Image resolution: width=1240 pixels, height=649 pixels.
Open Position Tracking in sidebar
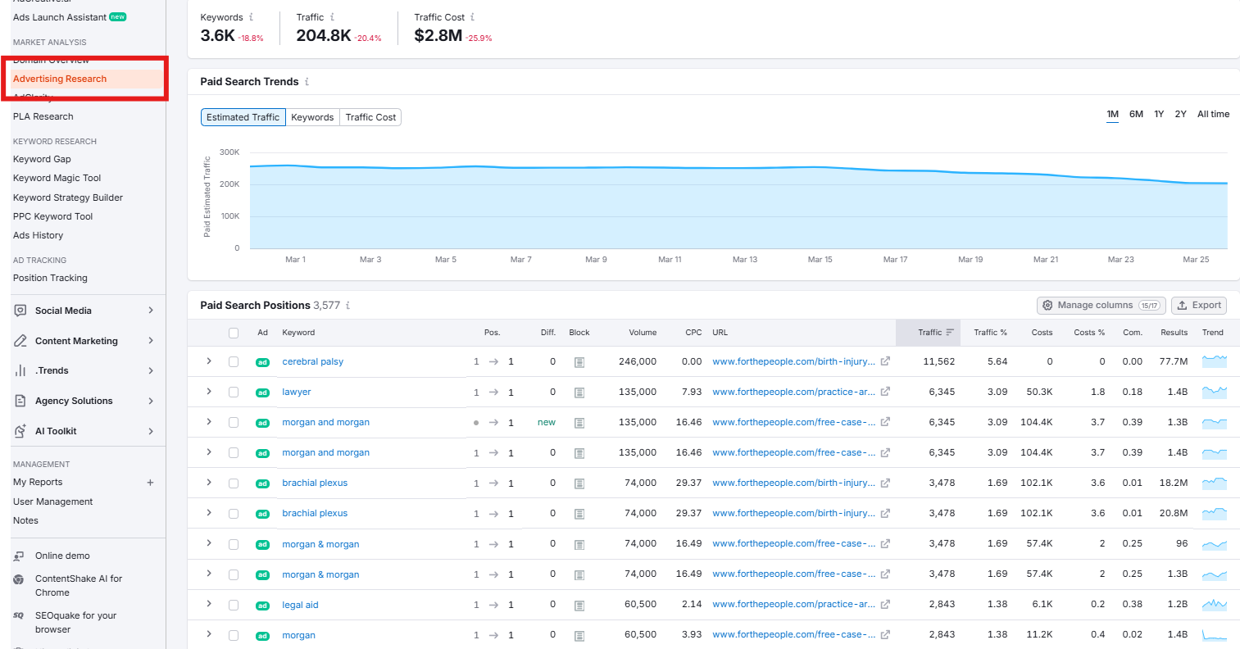coord(50,278)
